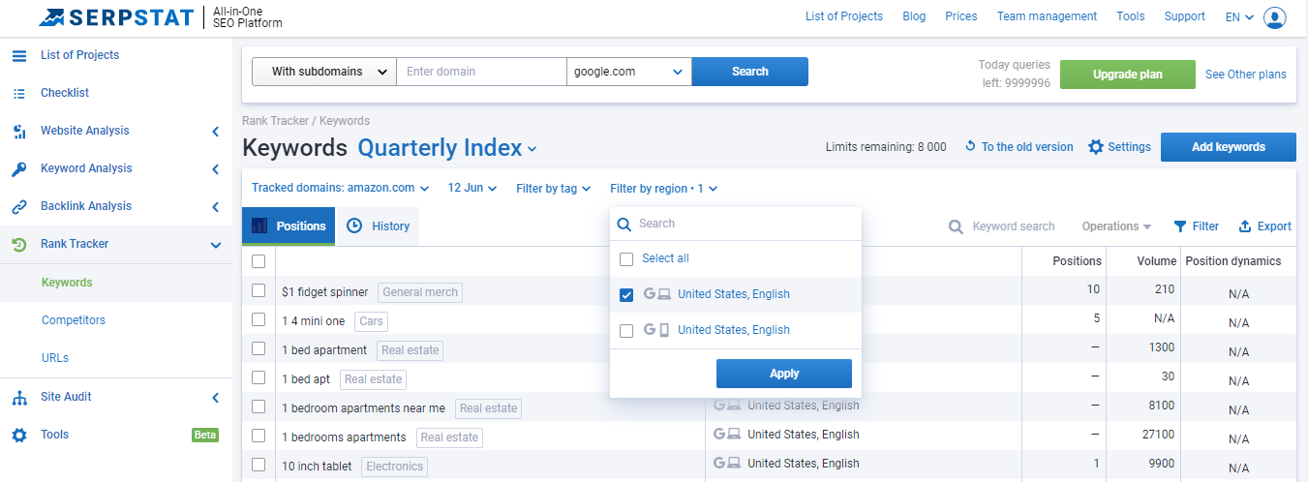Screen dimensions: 1308x482
Task: Click the Keyword search magnifier icon
Action: tap(956, 226)
